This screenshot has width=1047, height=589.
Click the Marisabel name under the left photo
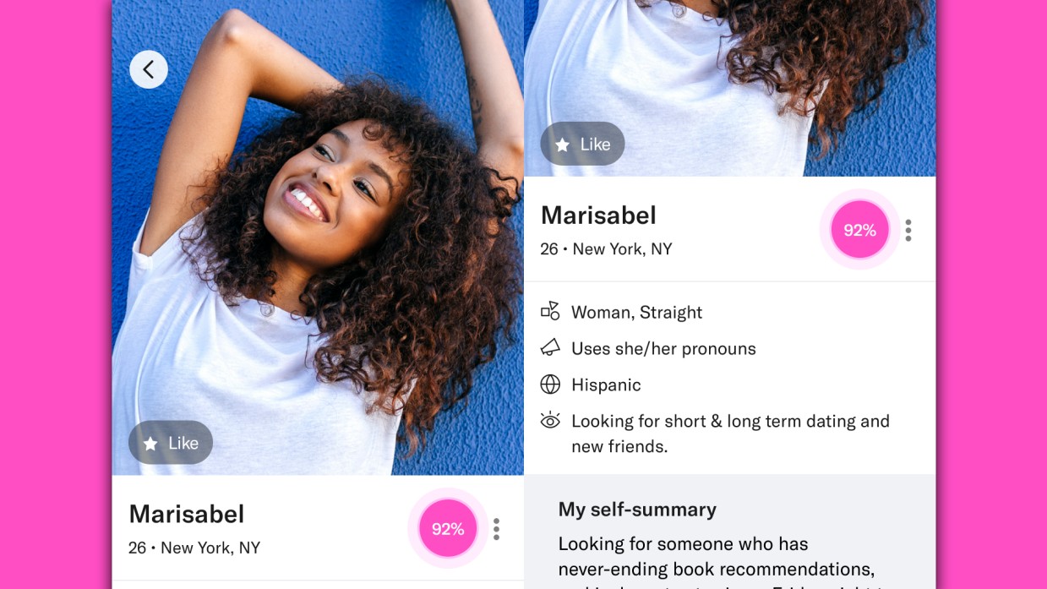tap(187, 514)
